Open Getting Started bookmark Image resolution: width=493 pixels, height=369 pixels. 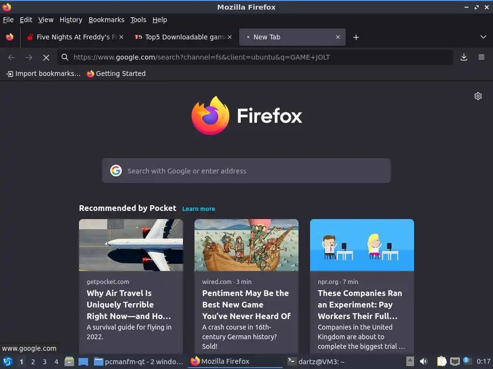[x=117, y=74]
